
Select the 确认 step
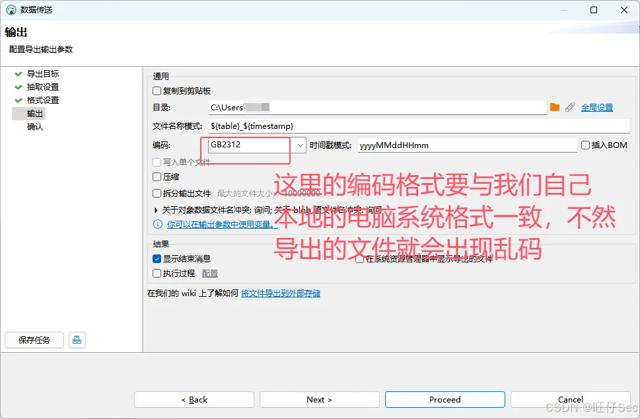pyautogui.click(x=35, y=127)
